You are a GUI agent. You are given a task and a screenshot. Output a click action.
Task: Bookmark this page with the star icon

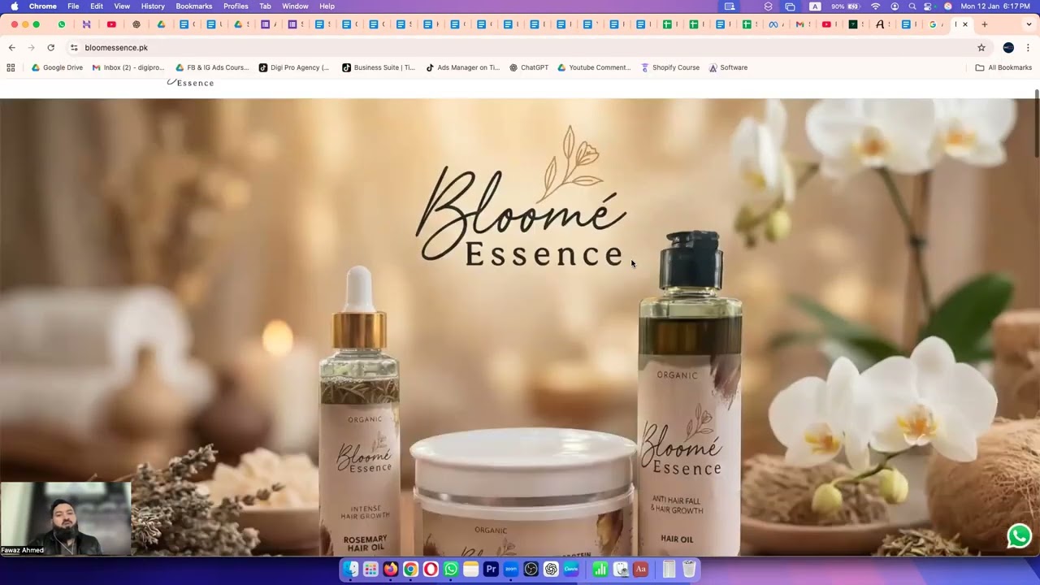click(981, 48)
